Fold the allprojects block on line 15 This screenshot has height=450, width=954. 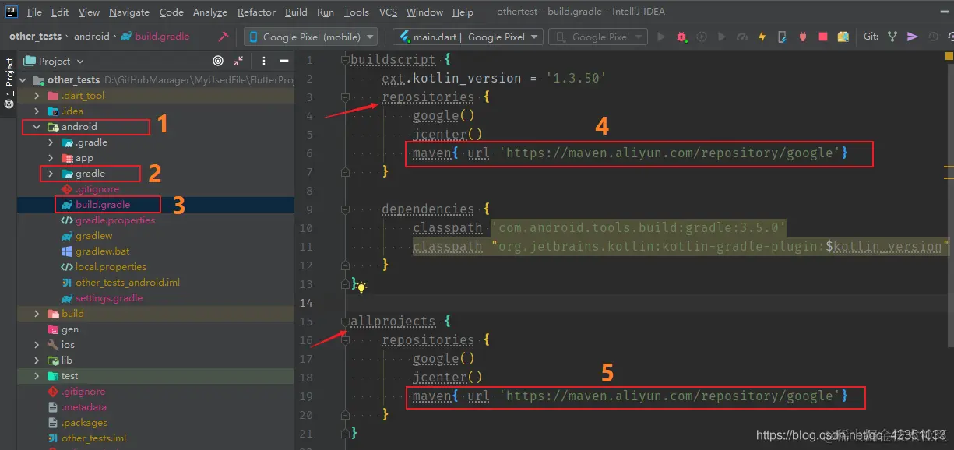pos(345,322)
